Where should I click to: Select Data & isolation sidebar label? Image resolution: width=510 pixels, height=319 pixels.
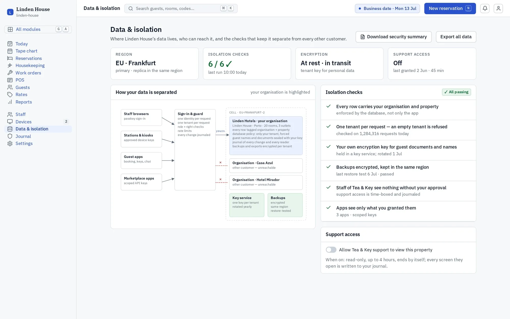32,129
